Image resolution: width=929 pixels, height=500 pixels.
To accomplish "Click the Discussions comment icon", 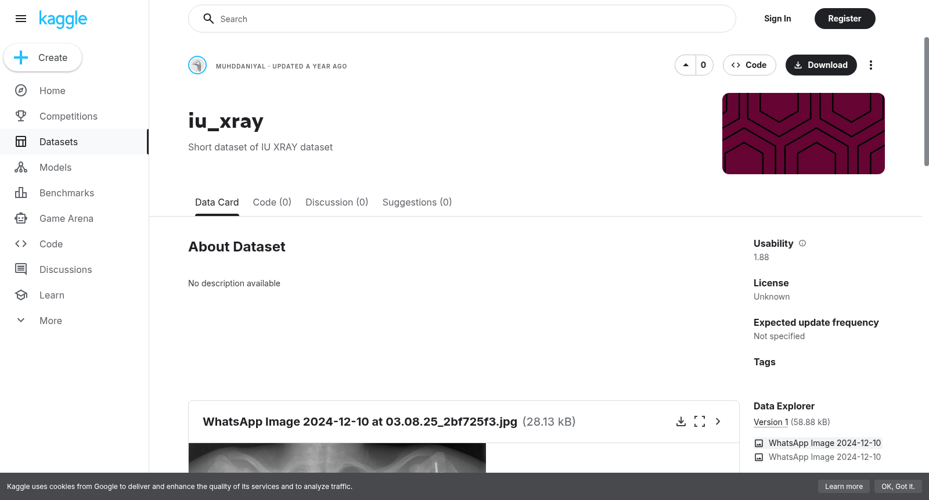I will click(x=21, y=269).
